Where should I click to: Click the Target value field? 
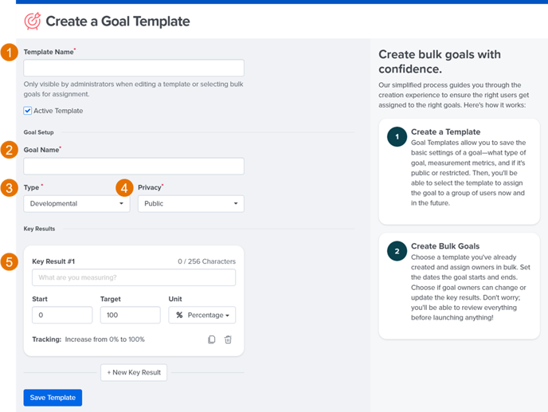coord(131,315)
